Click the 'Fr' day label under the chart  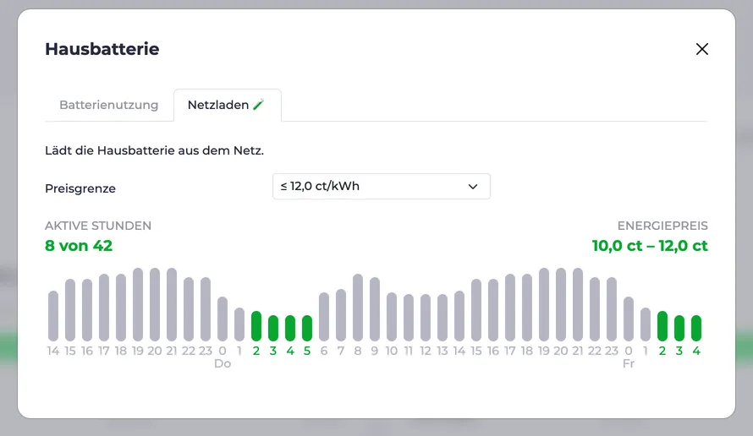(629, 363)
